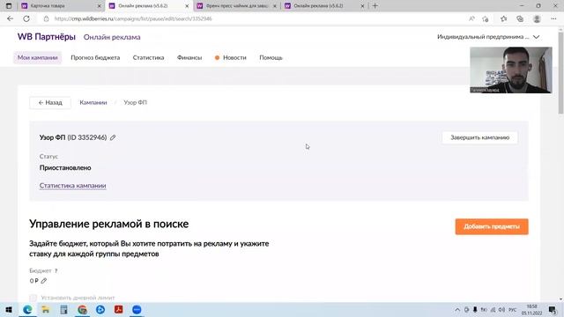
Task: Open the blue arrow app on taskbar
Action: point(100,309)
